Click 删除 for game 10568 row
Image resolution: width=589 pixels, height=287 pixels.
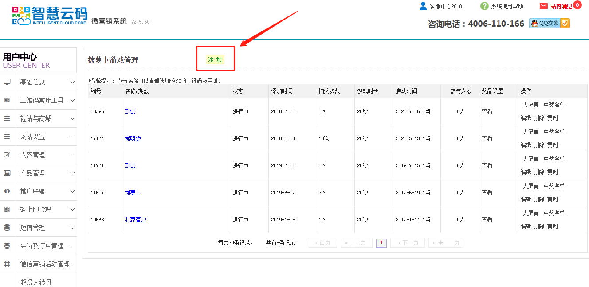539,226
